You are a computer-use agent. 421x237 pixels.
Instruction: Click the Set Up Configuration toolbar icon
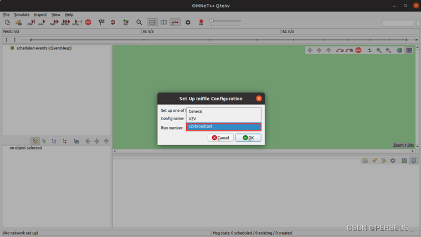(x=7, y=23)
